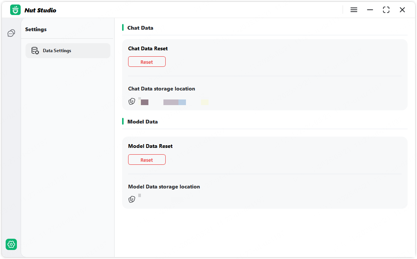417x259 pixels.
Task: Minimize the Nut Studio window
Action: coord(370,10)
